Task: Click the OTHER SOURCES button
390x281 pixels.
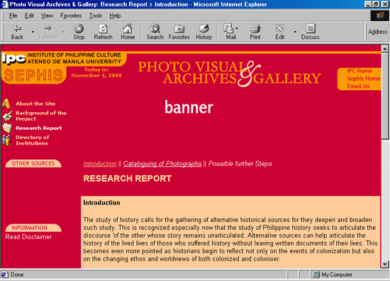Action: [33, 163]
